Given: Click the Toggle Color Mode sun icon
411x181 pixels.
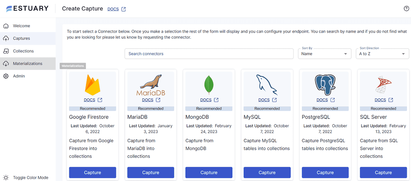Looking at the screenshot, I should 6,178.
